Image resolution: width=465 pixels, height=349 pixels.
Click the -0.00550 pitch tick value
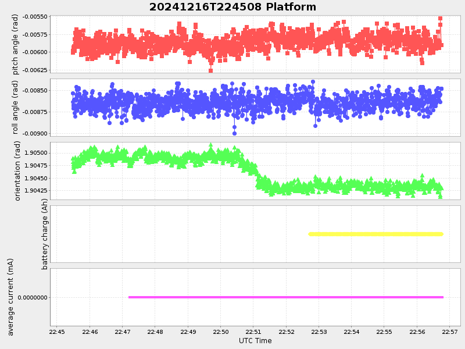tap(35, 17)
